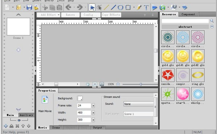The image size is (217, 134).
Task: Pick the Text tool
Action: click(146, 7)
